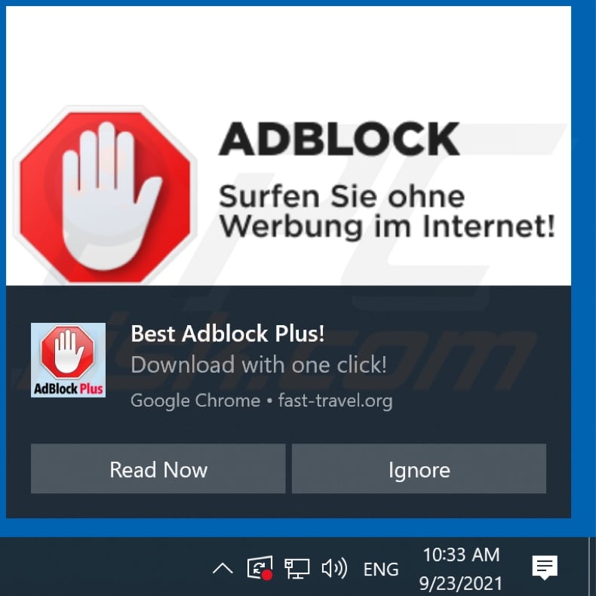Click 'Surfen Sie ohne Werbung' banner text
Viewport: 596px width, 596px height.
point(386,211)
